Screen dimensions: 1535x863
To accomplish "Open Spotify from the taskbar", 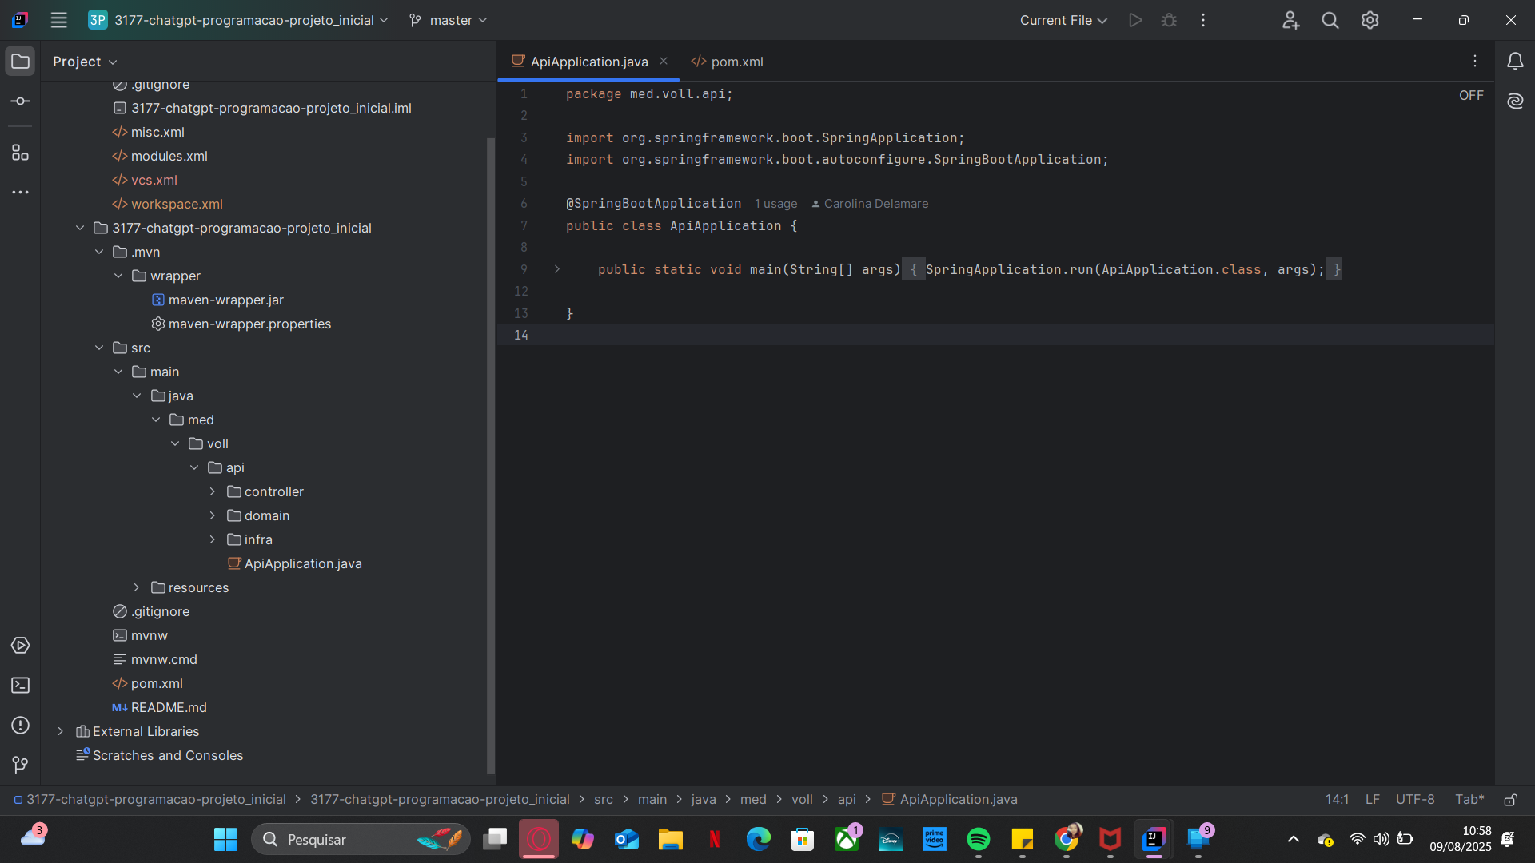I will pyautogui.click(x=979, y=839).
